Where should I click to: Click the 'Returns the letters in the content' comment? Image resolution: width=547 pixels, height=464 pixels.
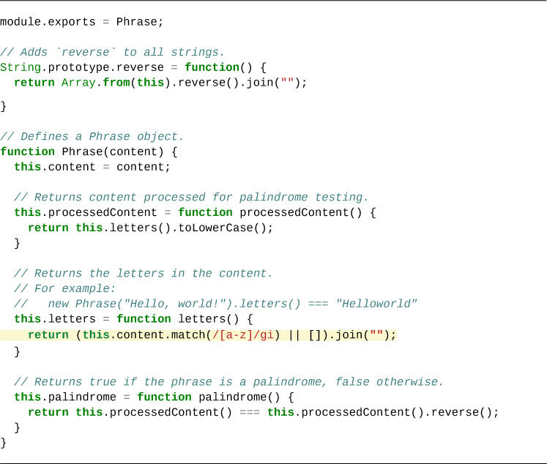tap(143, 274)
